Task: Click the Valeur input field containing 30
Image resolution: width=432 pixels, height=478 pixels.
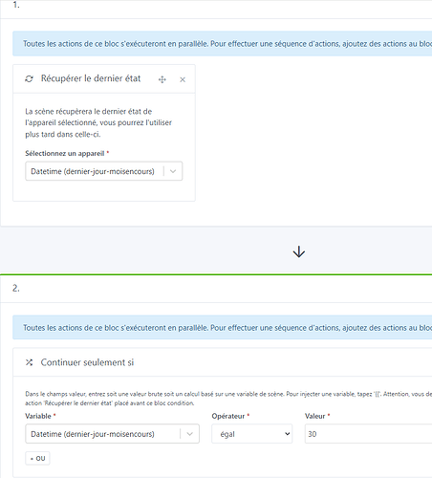Action: 368,434
